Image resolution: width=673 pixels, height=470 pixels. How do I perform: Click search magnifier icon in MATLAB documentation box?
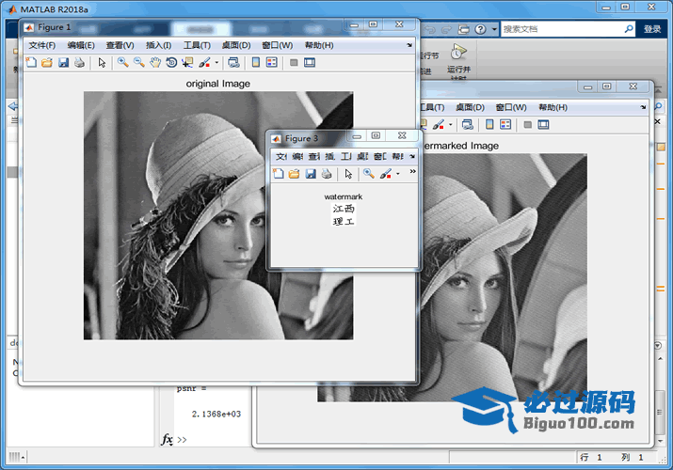click(x=629, y=29)
